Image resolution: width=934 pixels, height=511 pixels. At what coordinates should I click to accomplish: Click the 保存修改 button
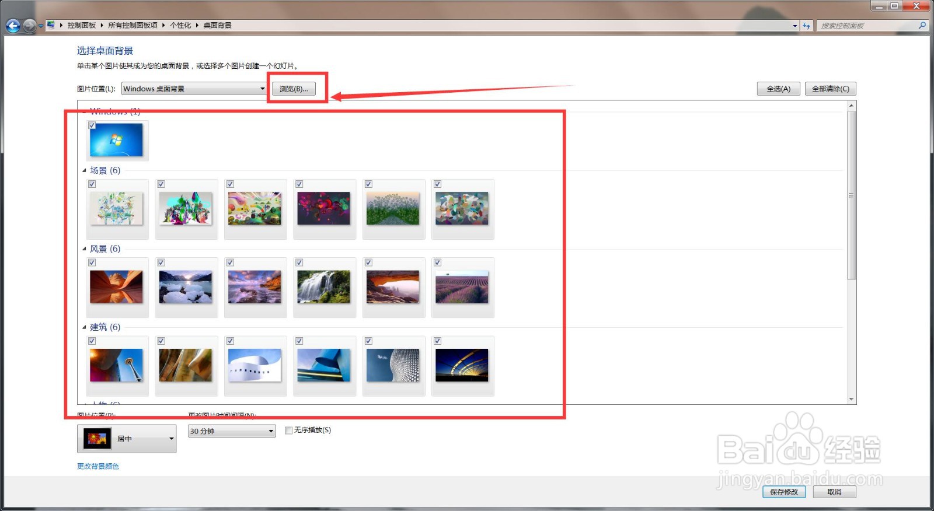(784, 492)
